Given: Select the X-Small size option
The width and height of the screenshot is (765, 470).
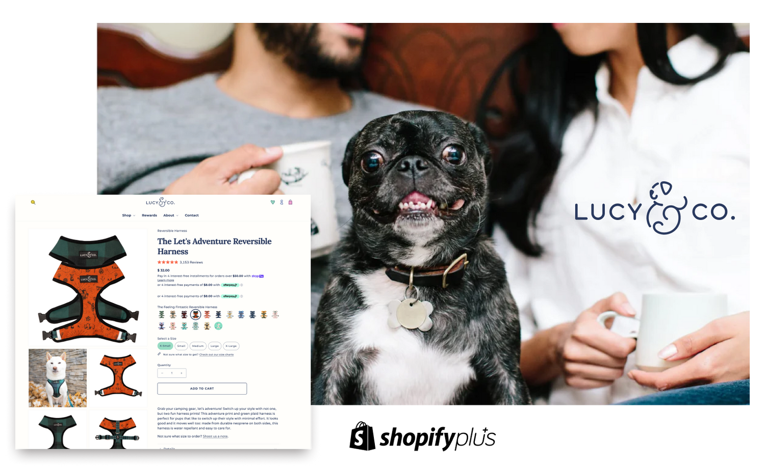Looking at the screenshot, I should point(165,346).
